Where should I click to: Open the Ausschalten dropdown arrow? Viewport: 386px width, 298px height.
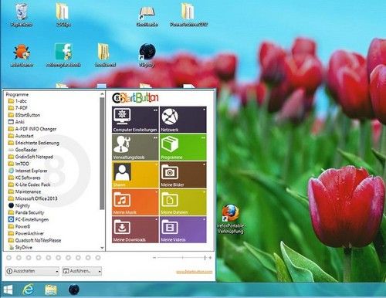[57, 272]
